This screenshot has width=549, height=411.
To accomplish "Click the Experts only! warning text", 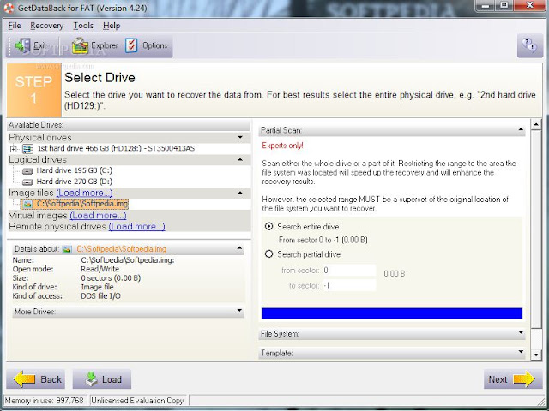I will [x=282, y=146].
